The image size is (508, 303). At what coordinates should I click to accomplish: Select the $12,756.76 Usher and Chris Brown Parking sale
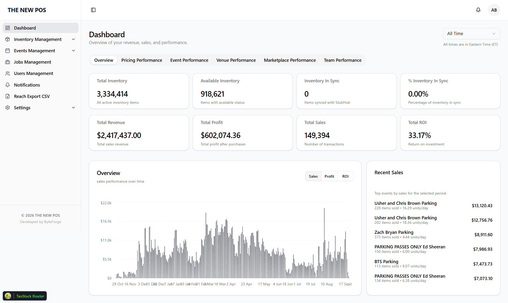coord(433,220)
